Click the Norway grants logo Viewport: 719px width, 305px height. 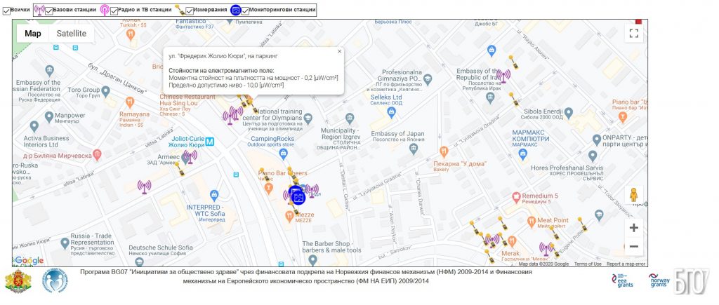pos(659,280)
